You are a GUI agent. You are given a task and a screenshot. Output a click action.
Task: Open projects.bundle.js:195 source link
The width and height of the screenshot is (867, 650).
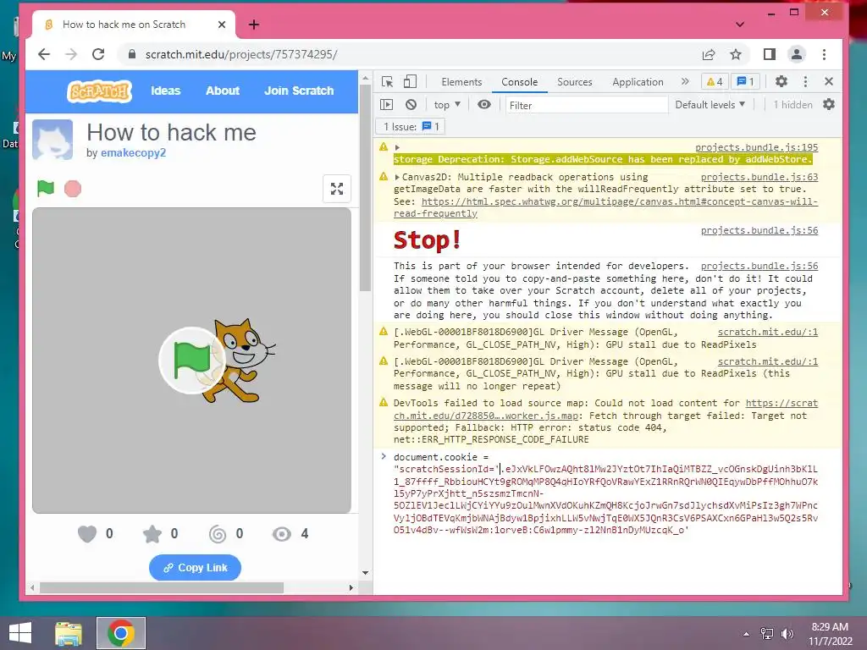[x=756, y=147]
